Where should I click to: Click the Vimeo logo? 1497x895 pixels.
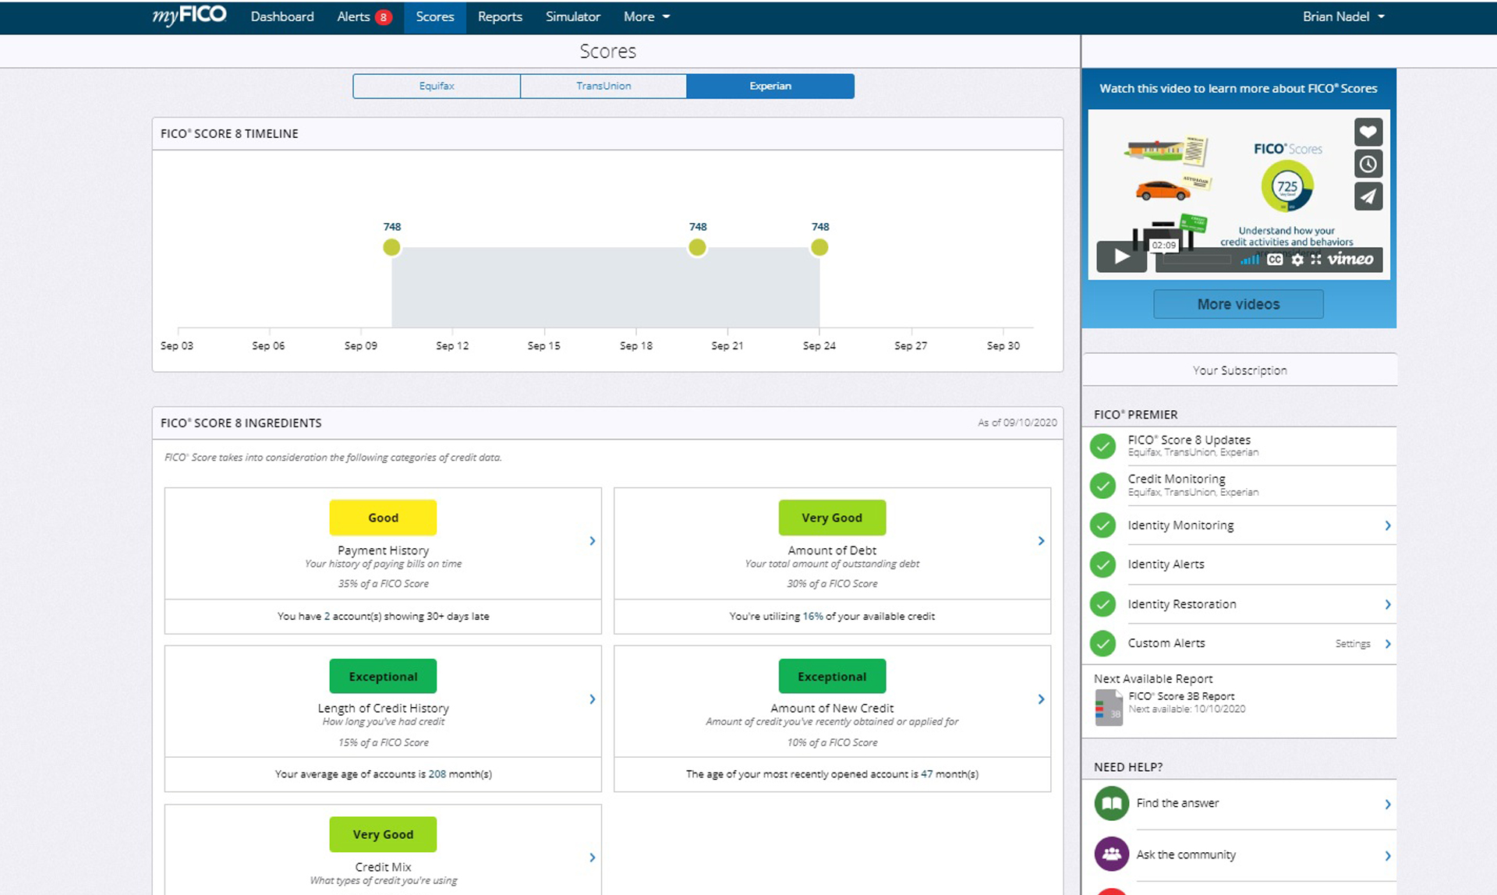[x=1350, y=259]
